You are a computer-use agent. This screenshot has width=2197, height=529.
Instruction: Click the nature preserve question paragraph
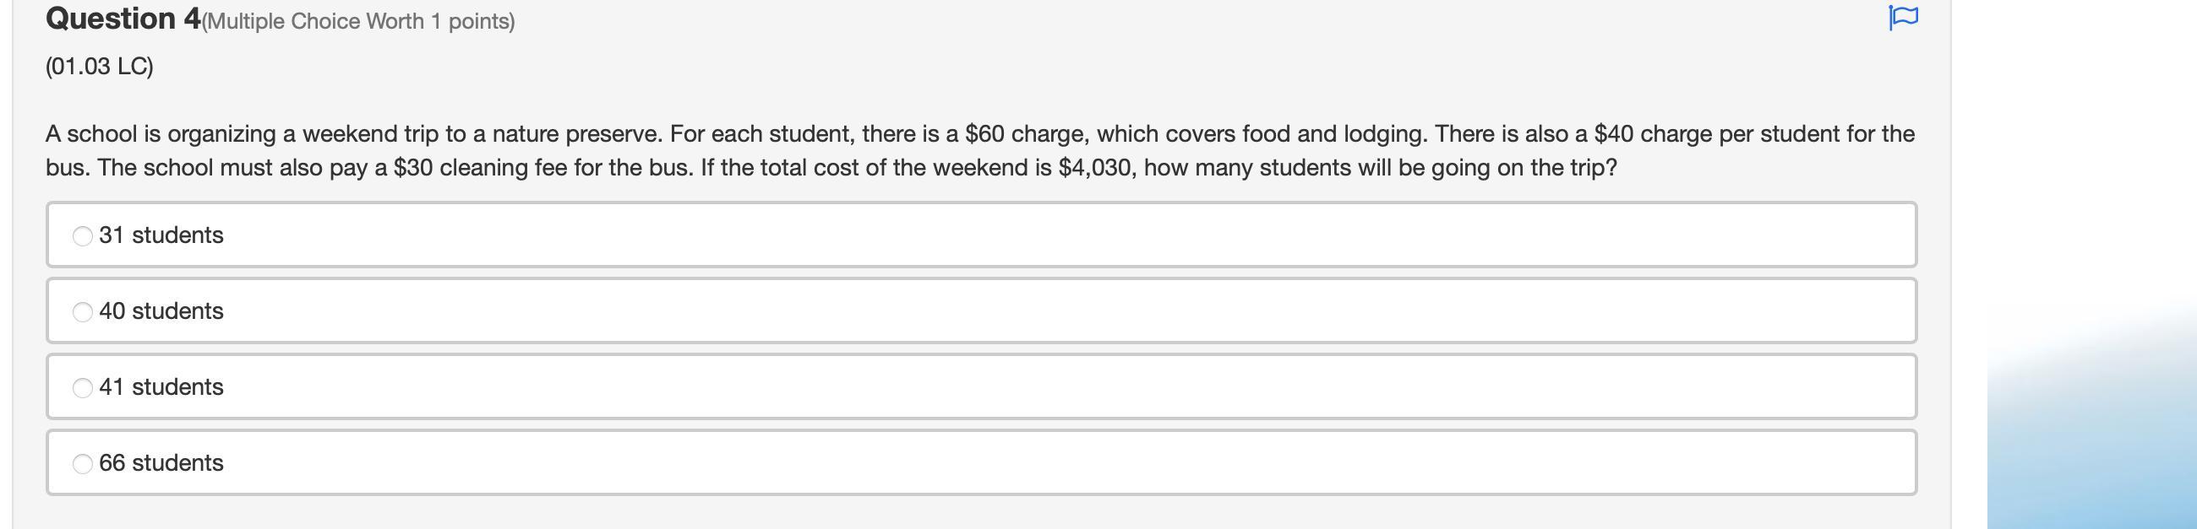(x=853, y=151)
